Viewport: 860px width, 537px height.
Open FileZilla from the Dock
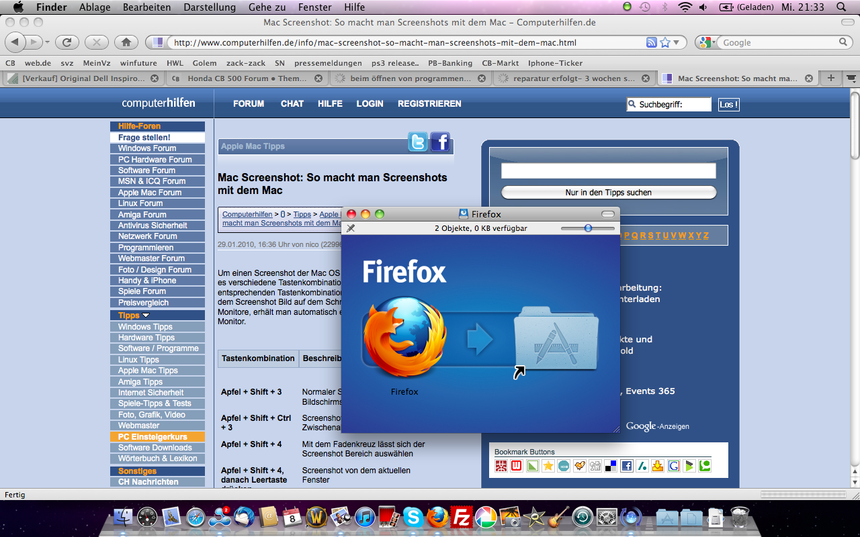pos(462,518)
